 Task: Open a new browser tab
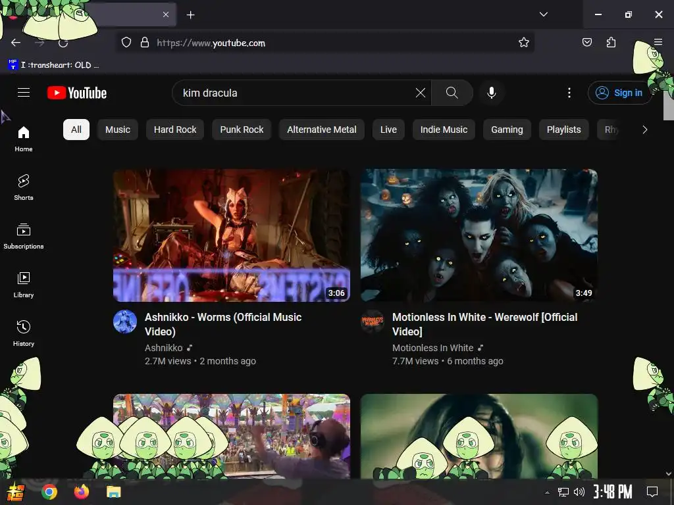click(190, 15)
